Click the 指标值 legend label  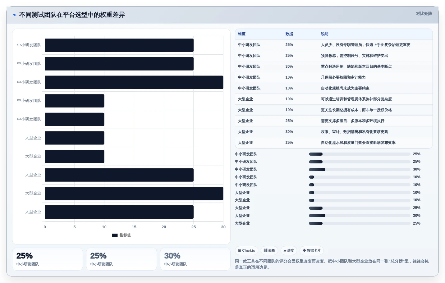pos(125,235)
